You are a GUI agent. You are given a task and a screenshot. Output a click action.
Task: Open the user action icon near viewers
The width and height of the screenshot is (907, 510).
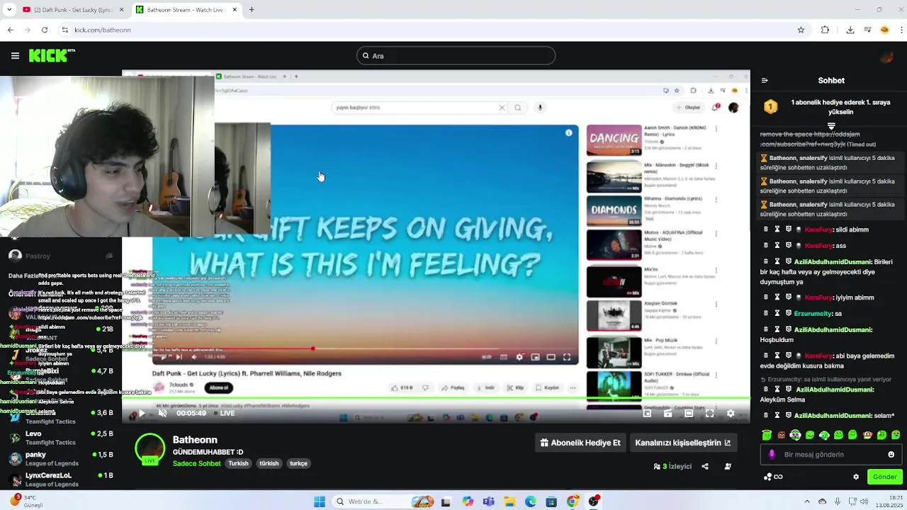(728, 466)
